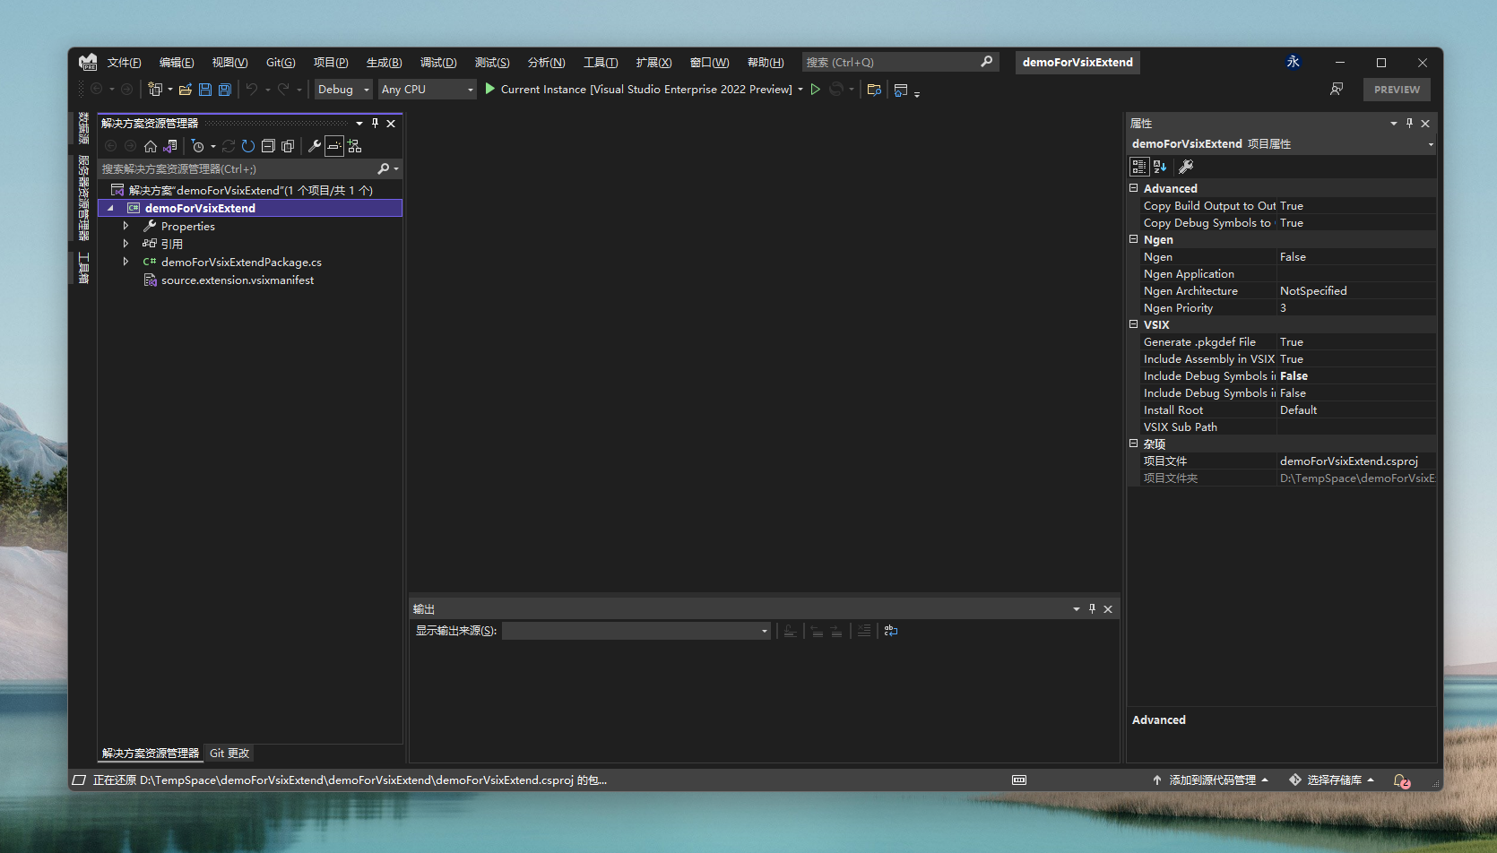Collapse the Ngen property category
The height and width of the screenshot is (853, 1497).
[1134, 239]
